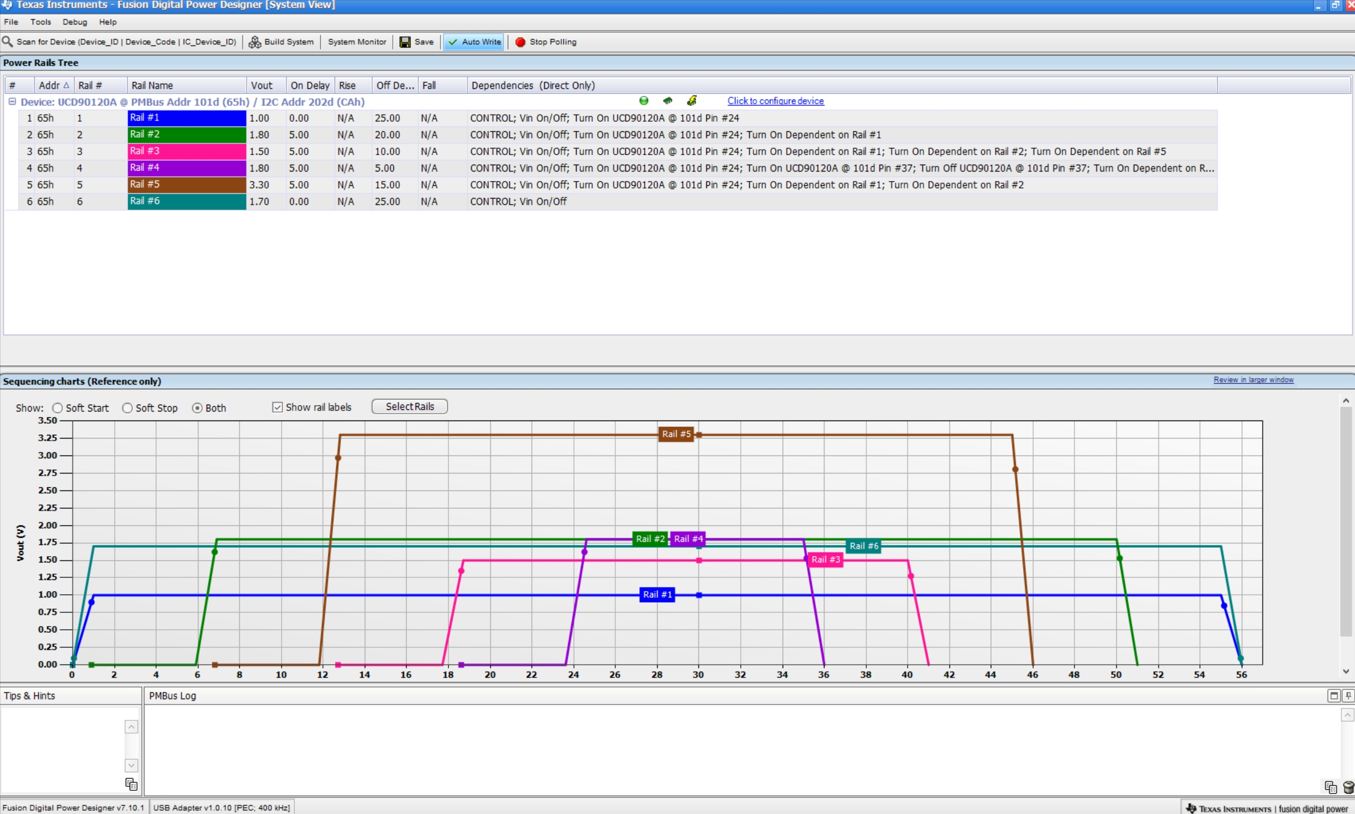Click the Rail #5 label on the chart
Viewport: 1355px width, 814px height.
(x=676, y=434)
